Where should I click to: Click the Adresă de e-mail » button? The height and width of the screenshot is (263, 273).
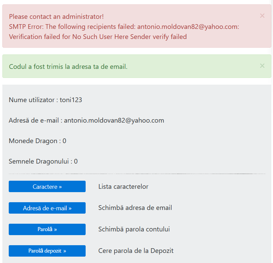click(47, 208)
